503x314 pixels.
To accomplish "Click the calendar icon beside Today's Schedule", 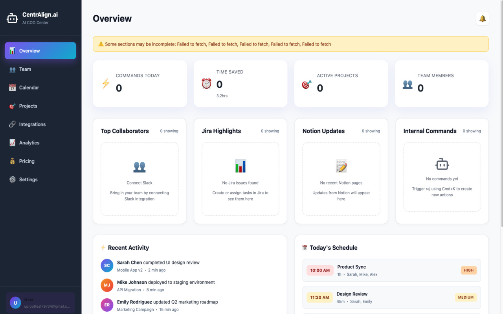I will [305, 248].
